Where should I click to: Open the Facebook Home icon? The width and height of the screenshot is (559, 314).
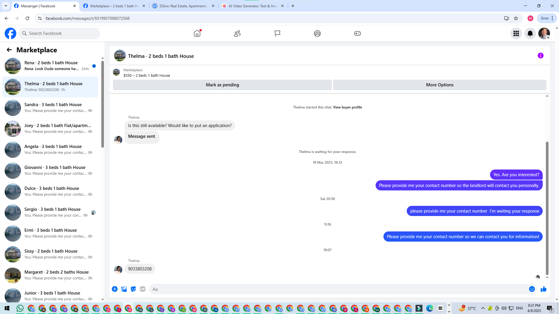click(x=197, y=33)
